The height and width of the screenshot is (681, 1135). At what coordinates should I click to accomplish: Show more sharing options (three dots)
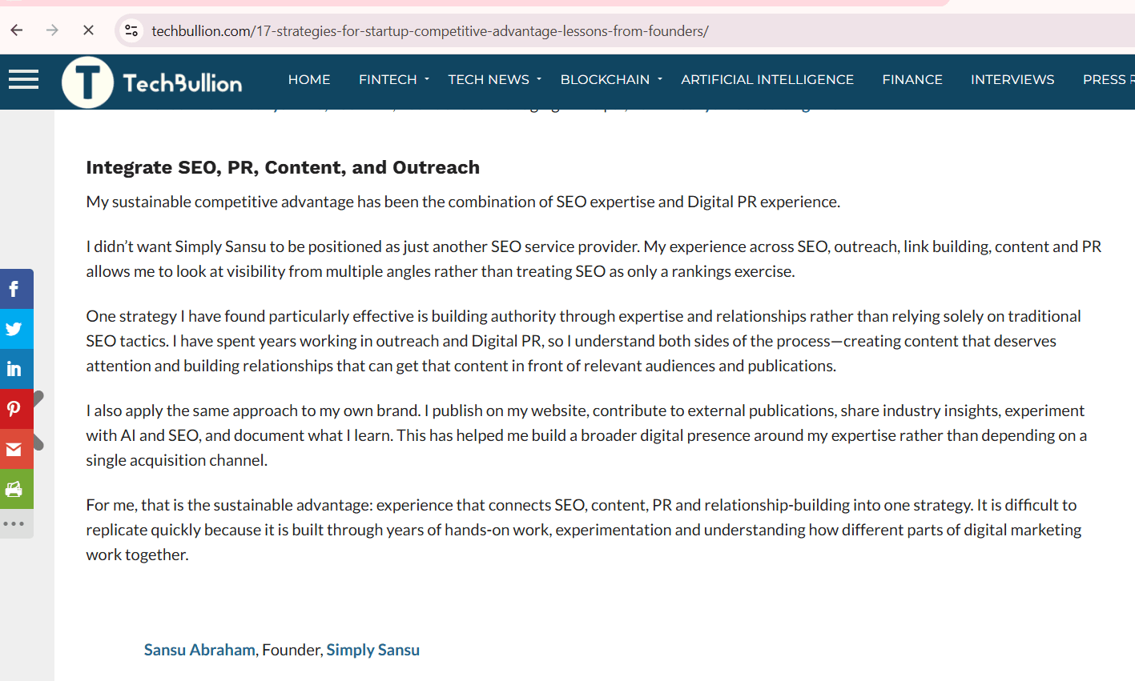14,523
